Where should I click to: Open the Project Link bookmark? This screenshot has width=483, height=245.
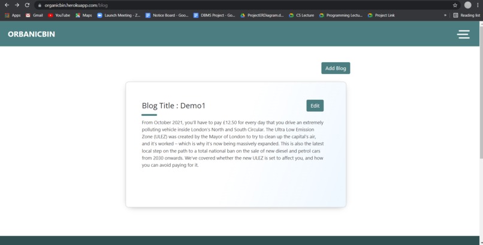(381, 16)
